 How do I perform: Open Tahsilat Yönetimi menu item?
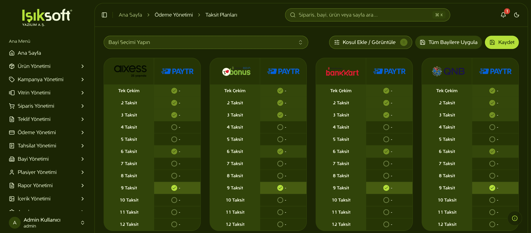pyautogui.click(x=47, y=146)
